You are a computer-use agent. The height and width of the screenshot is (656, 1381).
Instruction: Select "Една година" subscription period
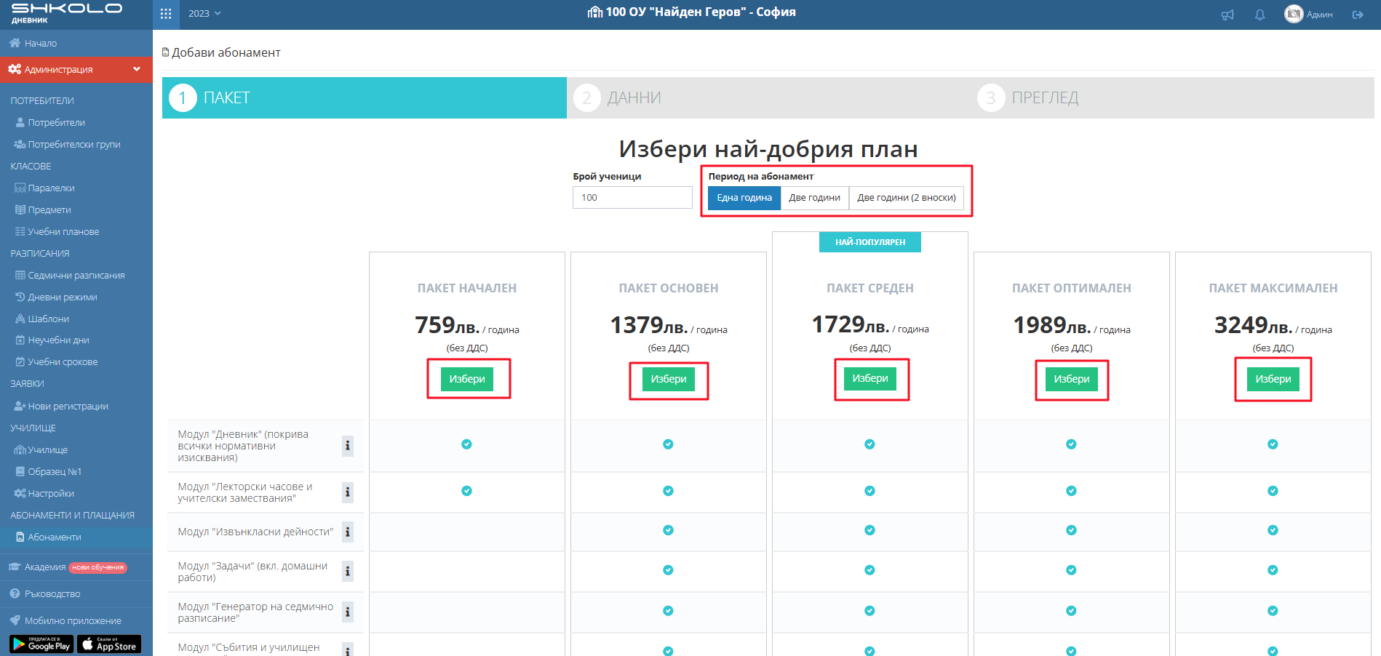click(744, 198)
